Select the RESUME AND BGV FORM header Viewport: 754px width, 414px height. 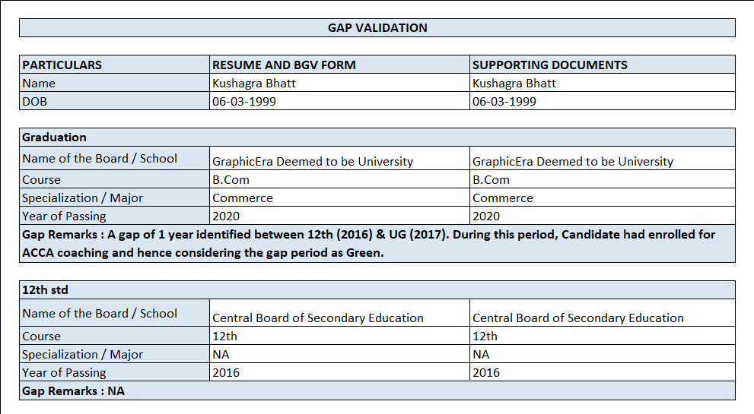[339, 65]
